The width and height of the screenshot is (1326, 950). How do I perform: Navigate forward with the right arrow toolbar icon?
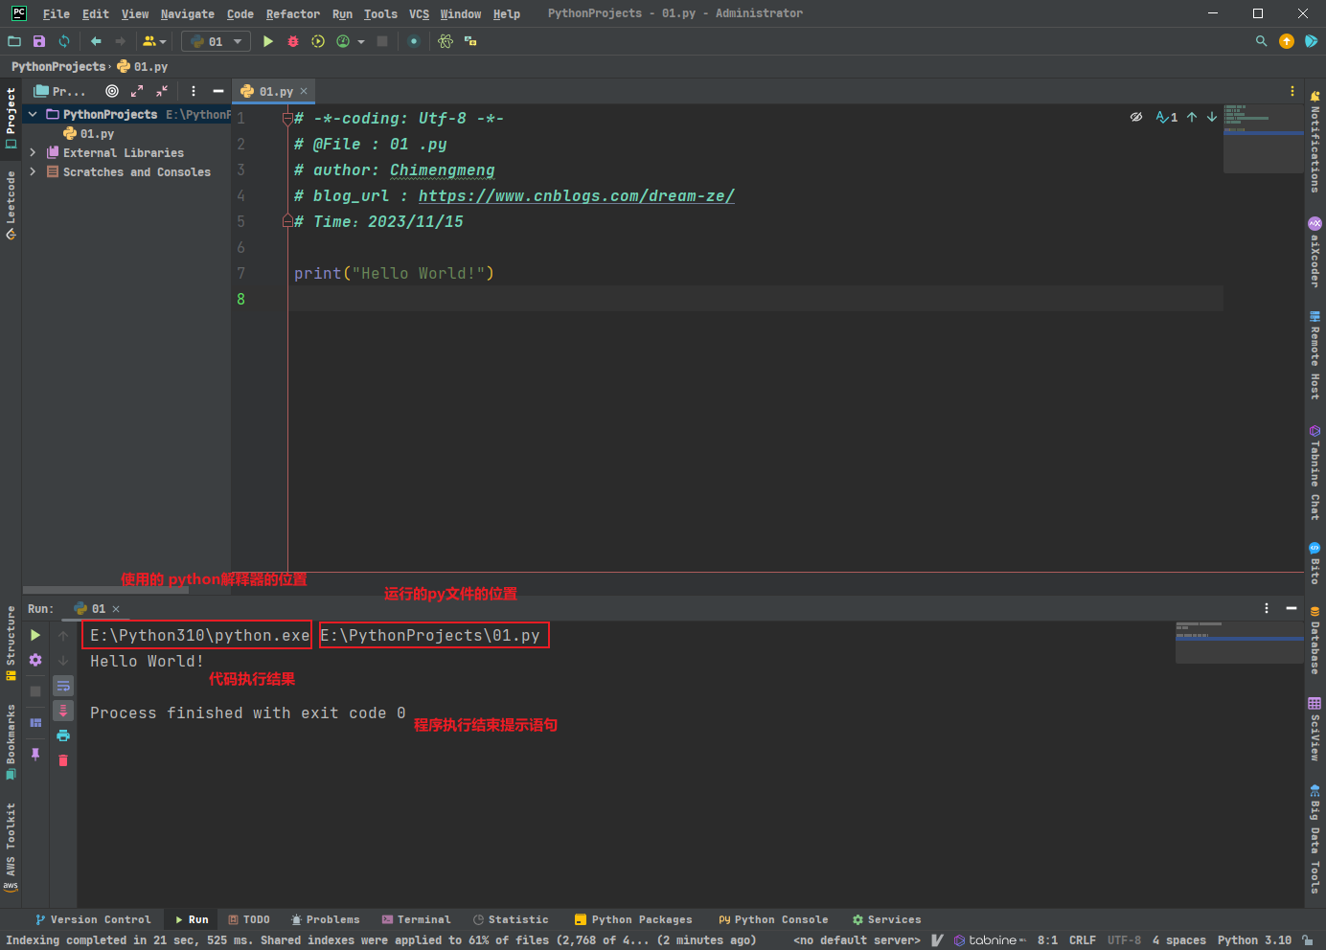(x=121, y=41)
